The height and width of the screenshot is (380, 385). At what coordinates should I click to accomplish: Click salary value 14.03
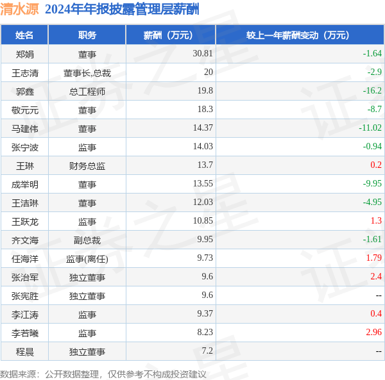203,146
